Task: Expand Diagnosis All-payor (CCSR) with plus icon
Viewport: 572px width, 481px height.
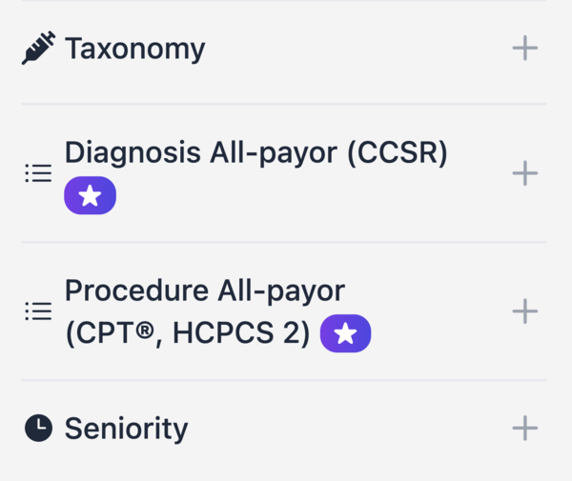Action: pos(525,173)
